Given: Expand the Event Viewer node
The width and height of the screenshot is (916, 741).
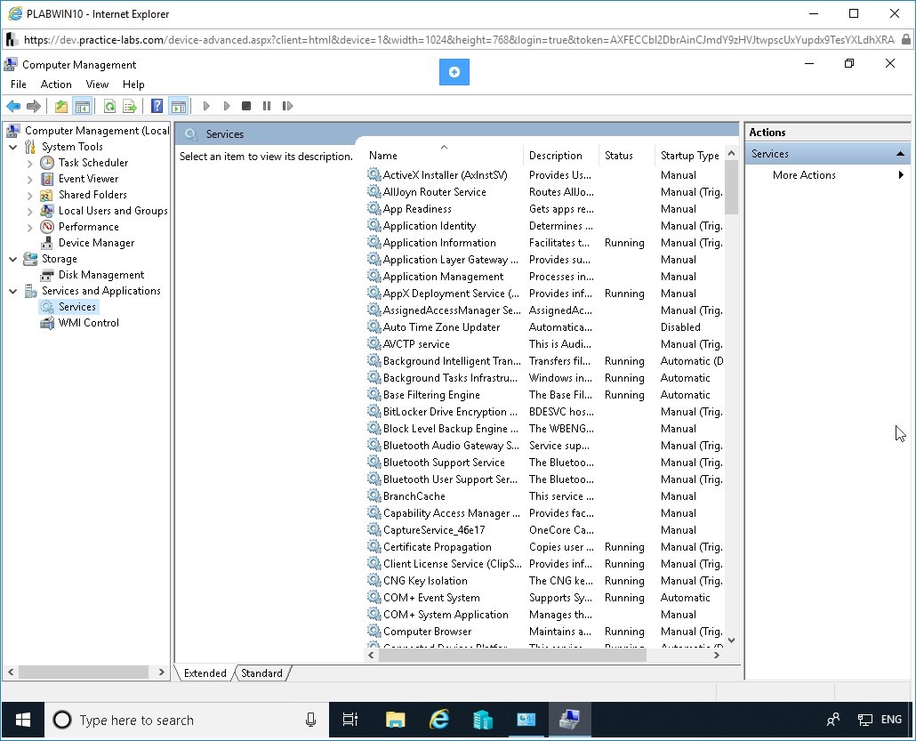Looking at the screenshot, I should (x=30, y=179).
